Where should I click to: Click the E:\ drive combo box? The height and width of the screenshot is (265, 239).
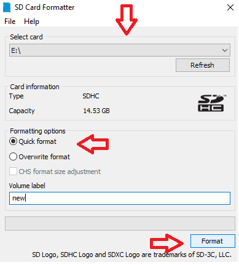click(x=120, y=50)
